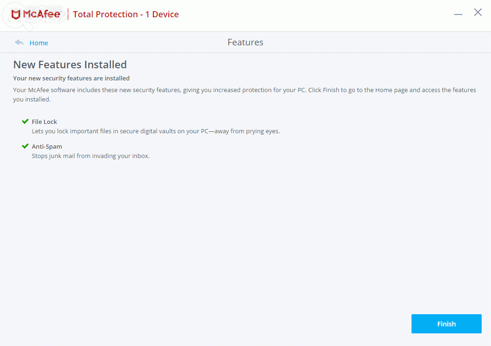Click the File Lock description about digital vaults
This screenshot has width=491, height=346.
click(x=156, y=131)
